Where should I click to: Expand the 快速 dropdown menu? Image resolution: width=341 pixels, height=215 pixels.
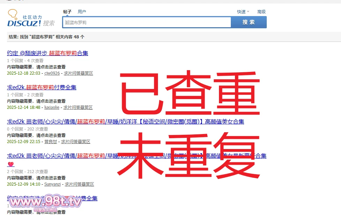[x=243, y=12]
